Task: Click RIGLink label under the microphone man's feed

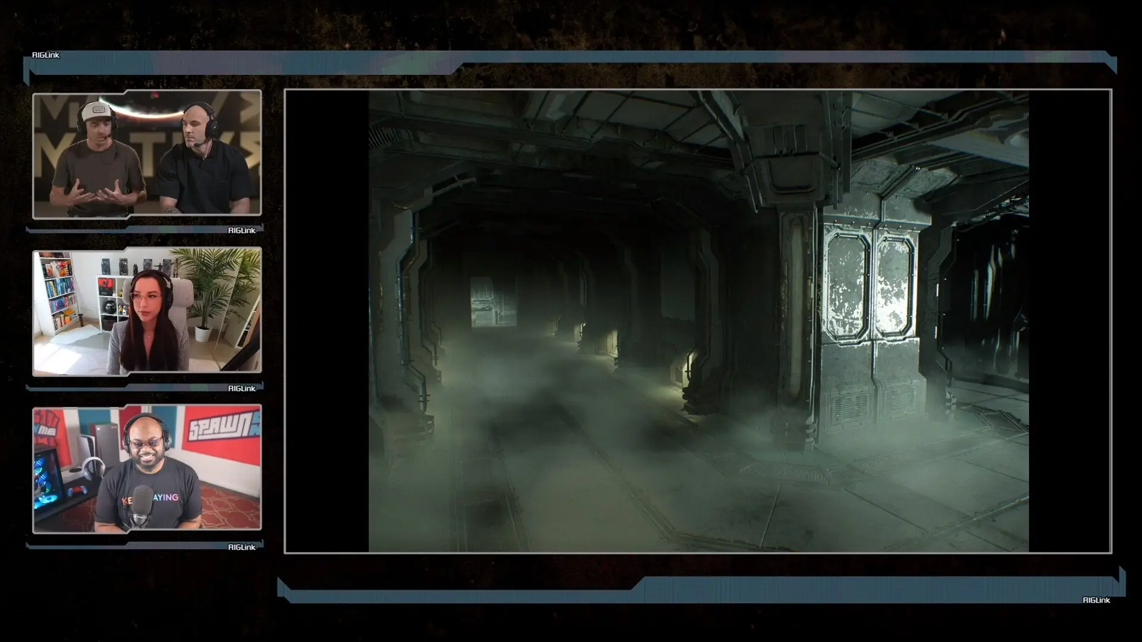Action: pyautogui.click(x=241, y=547)
